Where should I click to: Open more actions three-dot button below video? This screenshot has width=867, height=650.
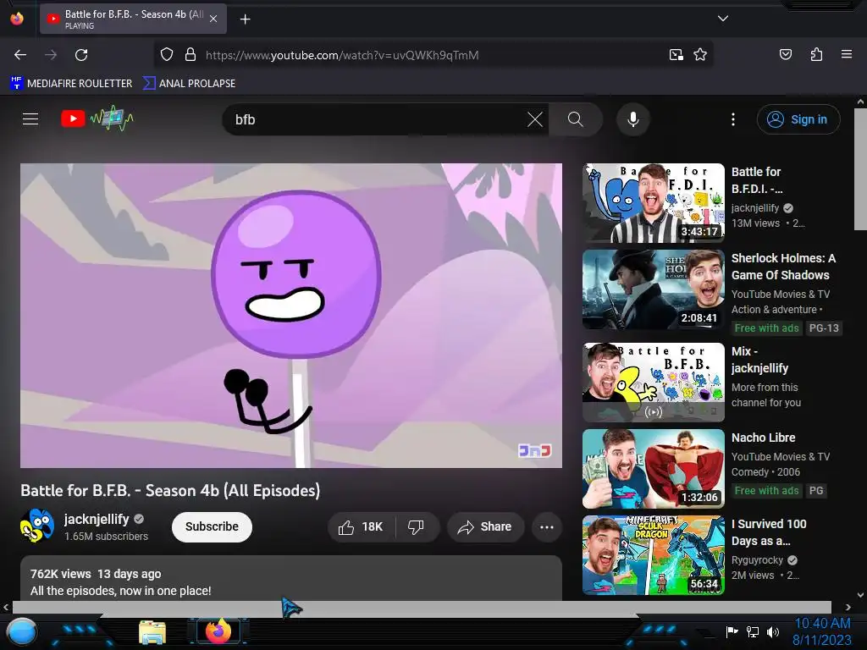(546, 526)
